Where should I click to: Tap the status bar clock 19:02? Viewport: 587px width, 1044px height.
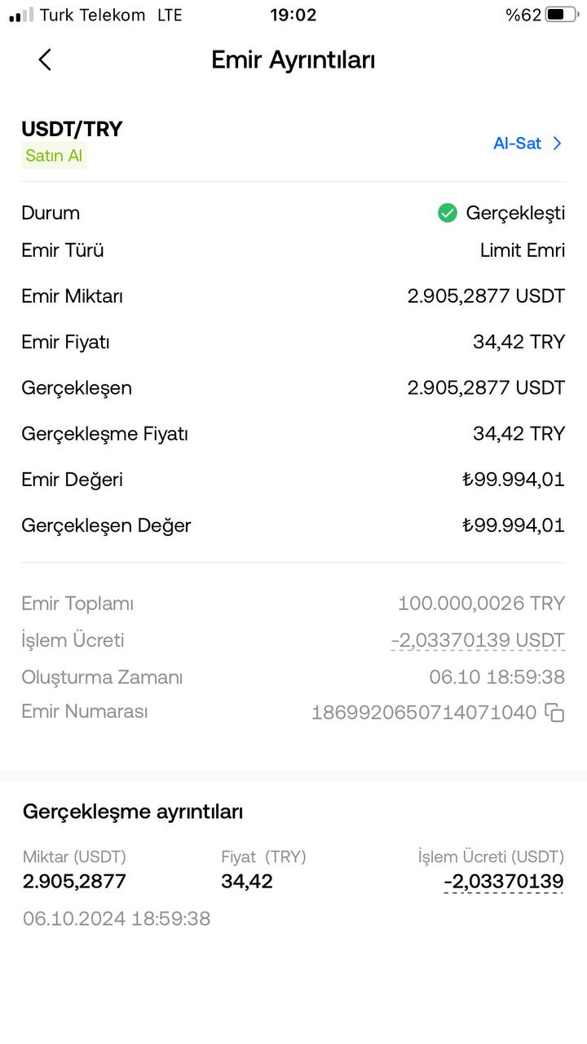coord(293,15)
